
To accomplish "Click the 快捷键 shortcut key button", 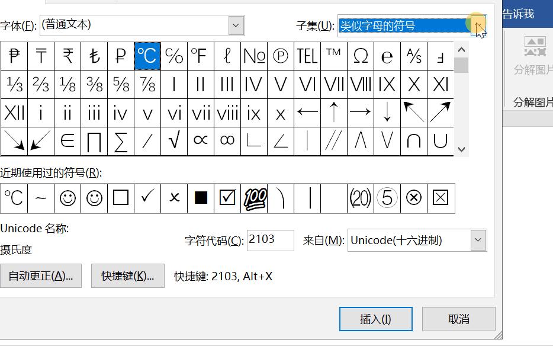I will (128, 275).
